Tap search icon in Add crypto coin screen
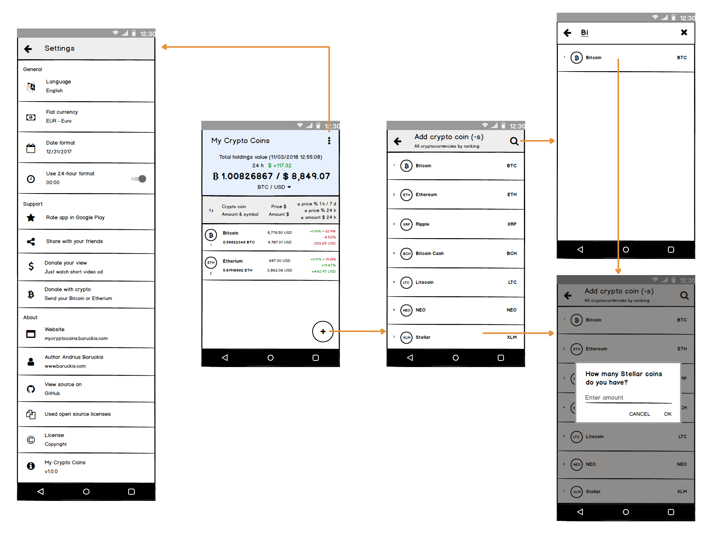Image resolution: width=713 pixels, height=534 pixels. tap(514, 141)
